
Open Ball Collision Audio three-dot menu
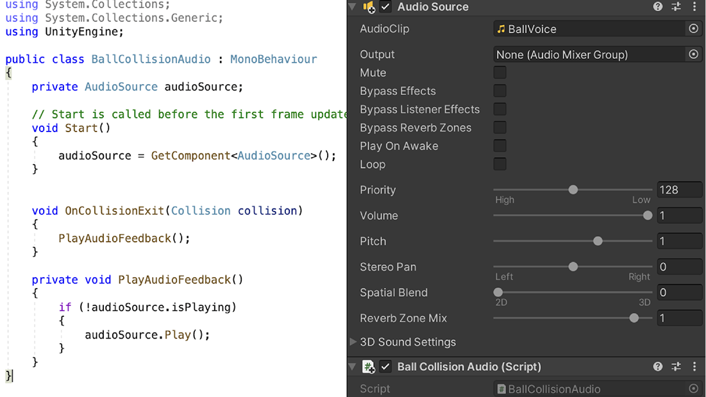(x=694, y=367)
